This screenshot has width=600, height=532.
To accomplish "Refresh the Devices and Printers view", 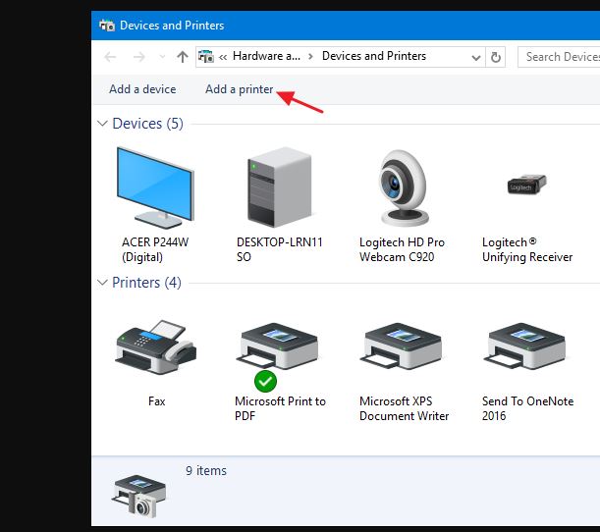I will (x=496, y=57).
